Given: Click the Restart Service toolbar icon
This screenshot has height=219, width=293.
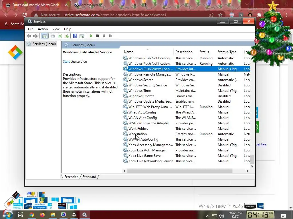Looking at the screenshot, I should tap(110, 36).
